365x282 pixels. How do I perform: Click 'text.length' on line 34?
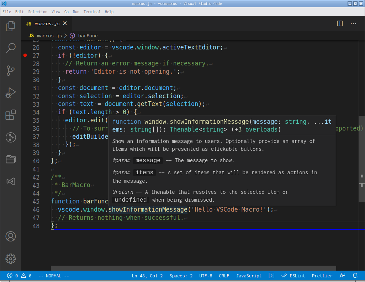click(x=92, y=112)
